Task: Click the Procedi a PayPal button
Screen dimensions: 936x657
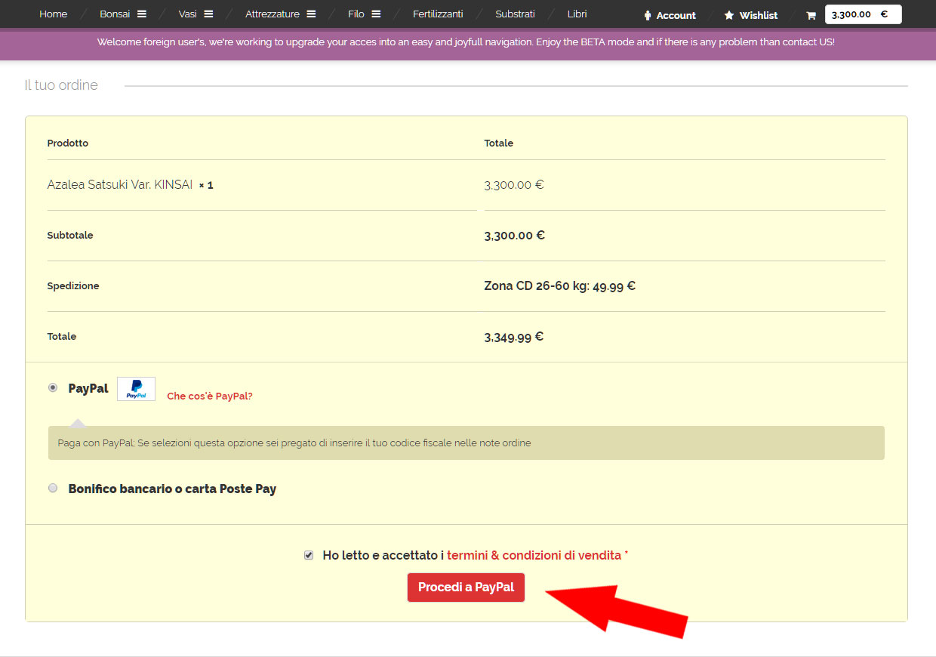Action: click(x=466, y=588)
